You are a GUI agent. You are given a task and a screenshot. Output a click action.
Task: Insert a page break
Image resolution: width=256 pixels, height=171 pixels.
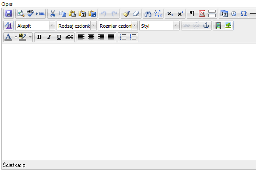(212, 14)
